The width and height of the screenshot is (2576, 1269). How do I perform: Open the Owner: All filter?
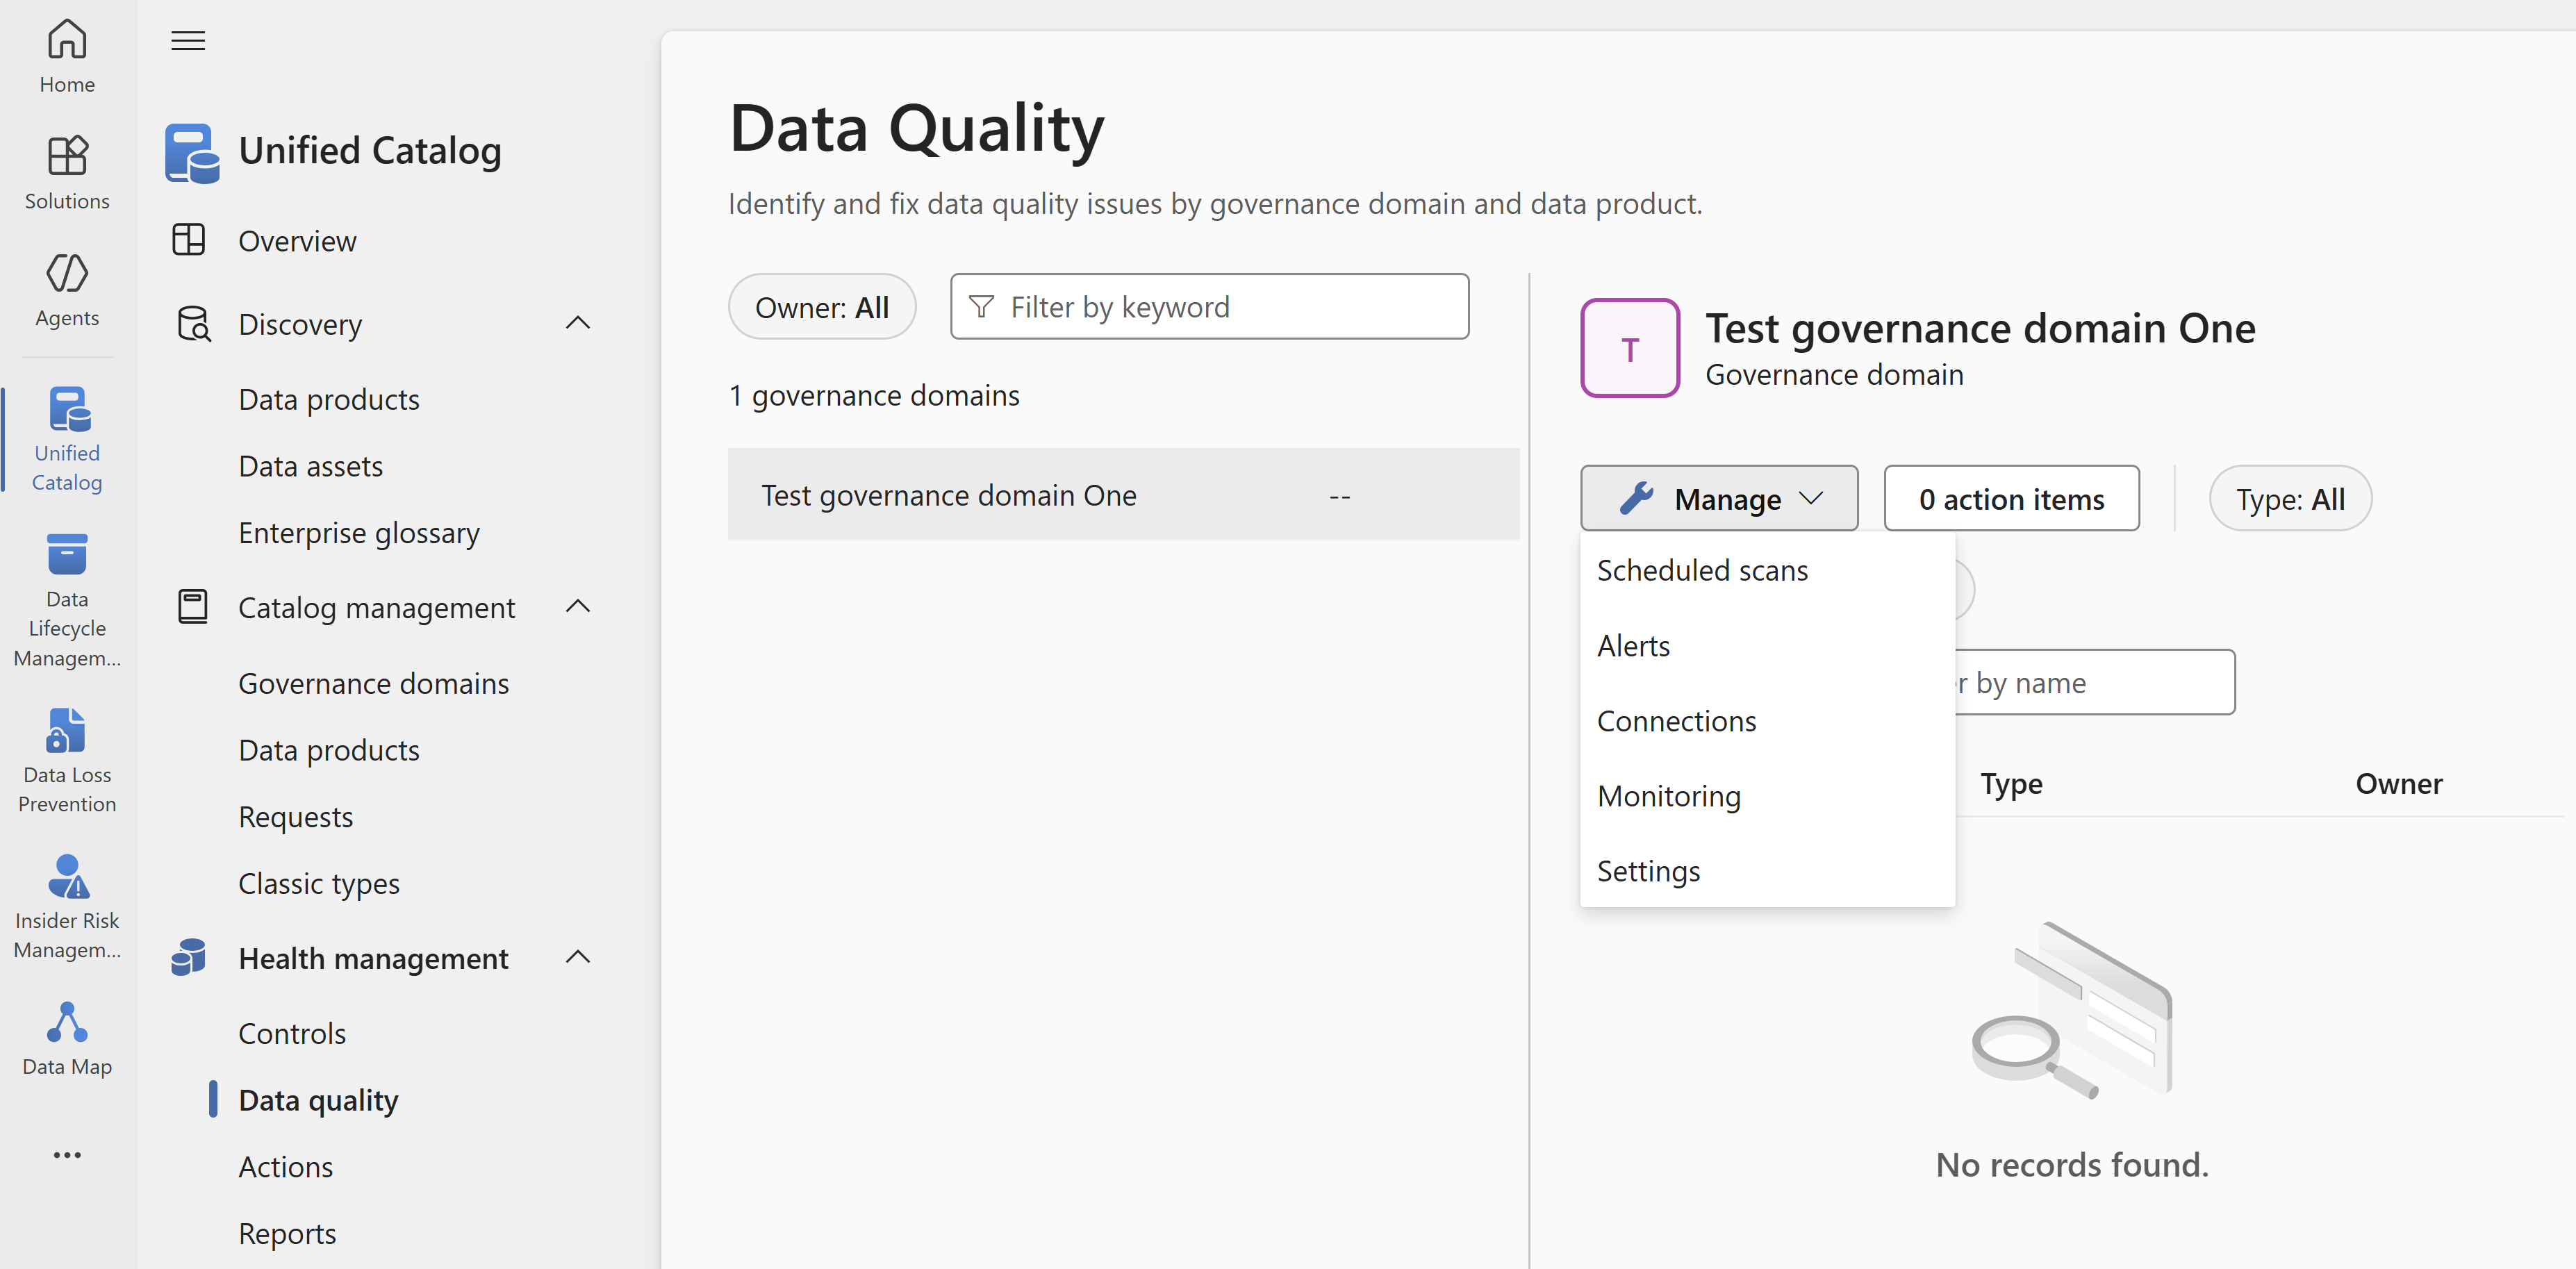pos(822,306)
